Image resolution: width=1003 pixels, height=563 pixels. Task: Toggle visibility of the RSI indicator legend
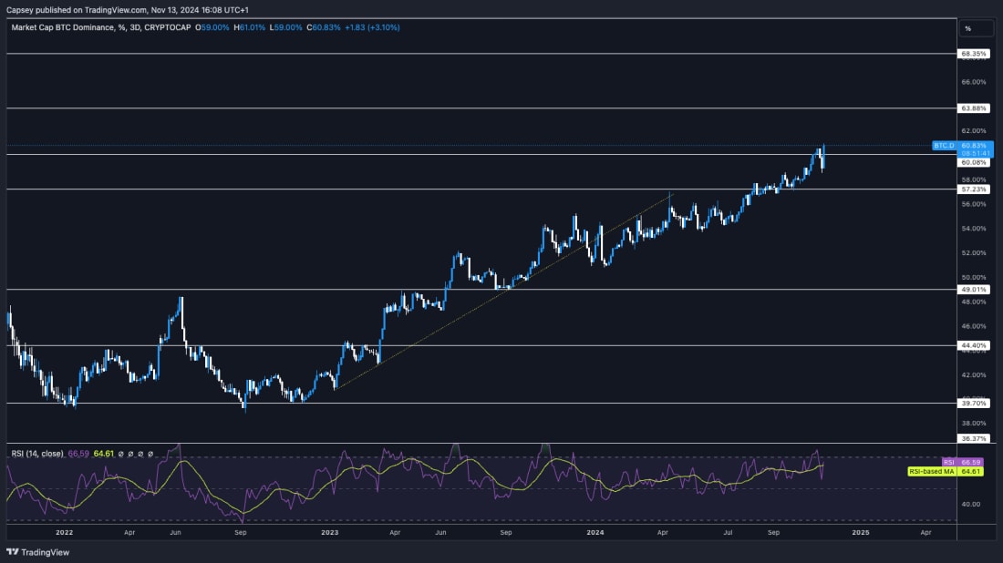(x=36, y=451)
